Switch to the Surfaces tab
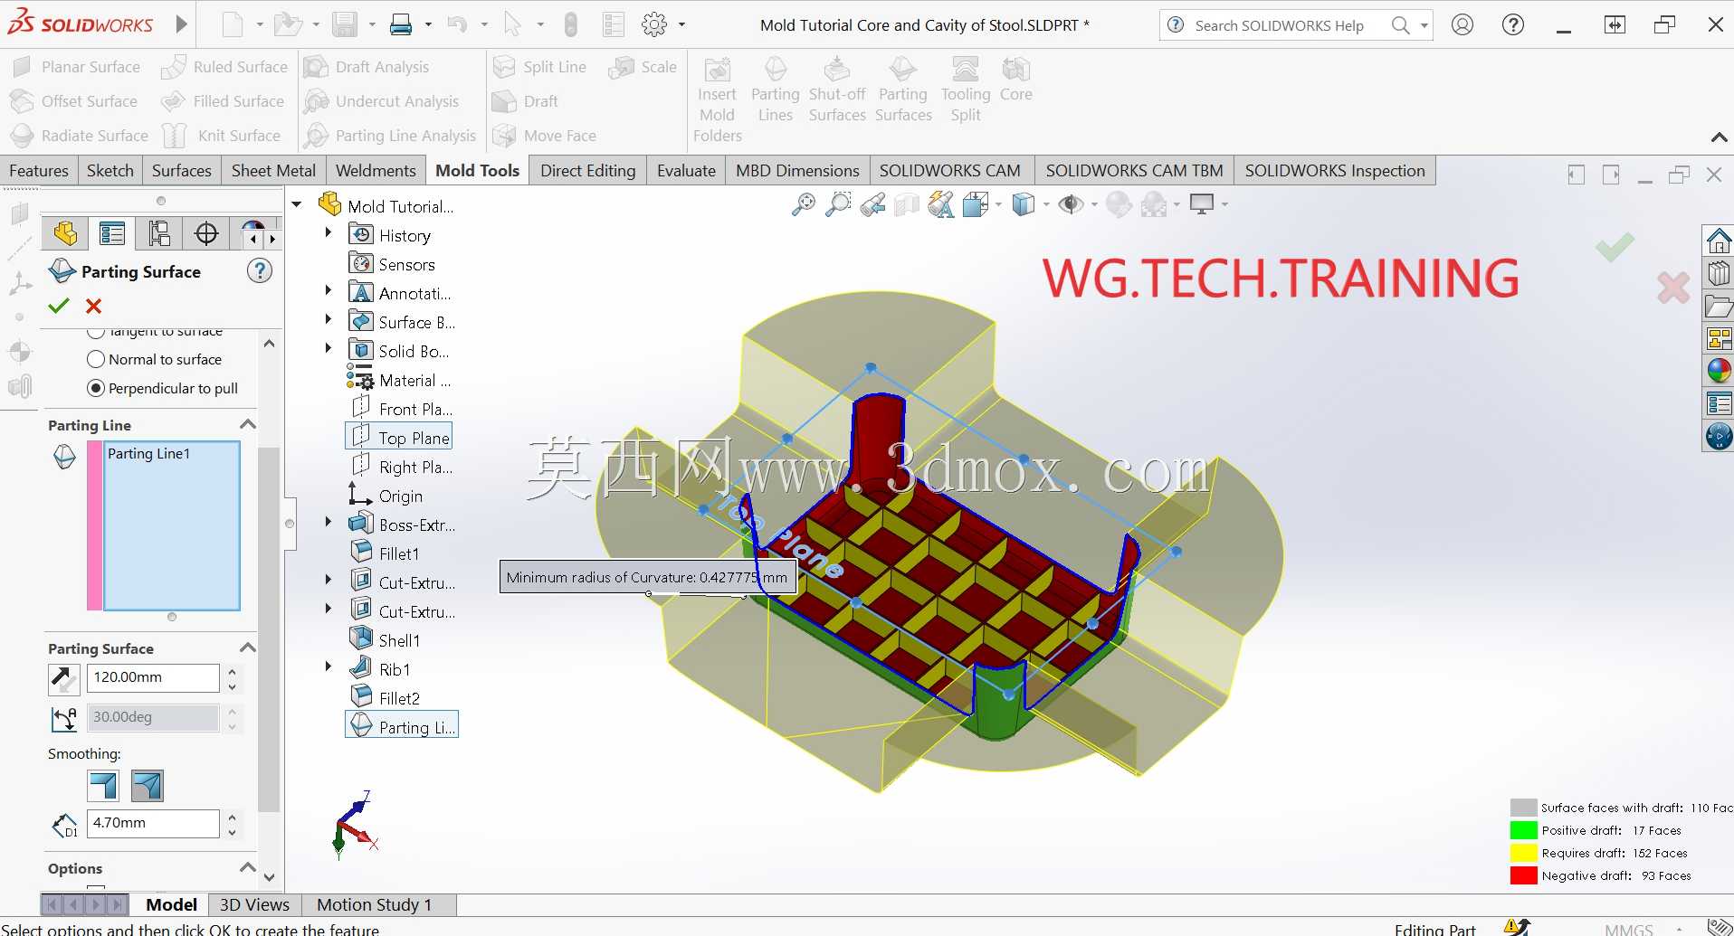This screenshot has width=1734, height=936. click(x=181, y=171)
